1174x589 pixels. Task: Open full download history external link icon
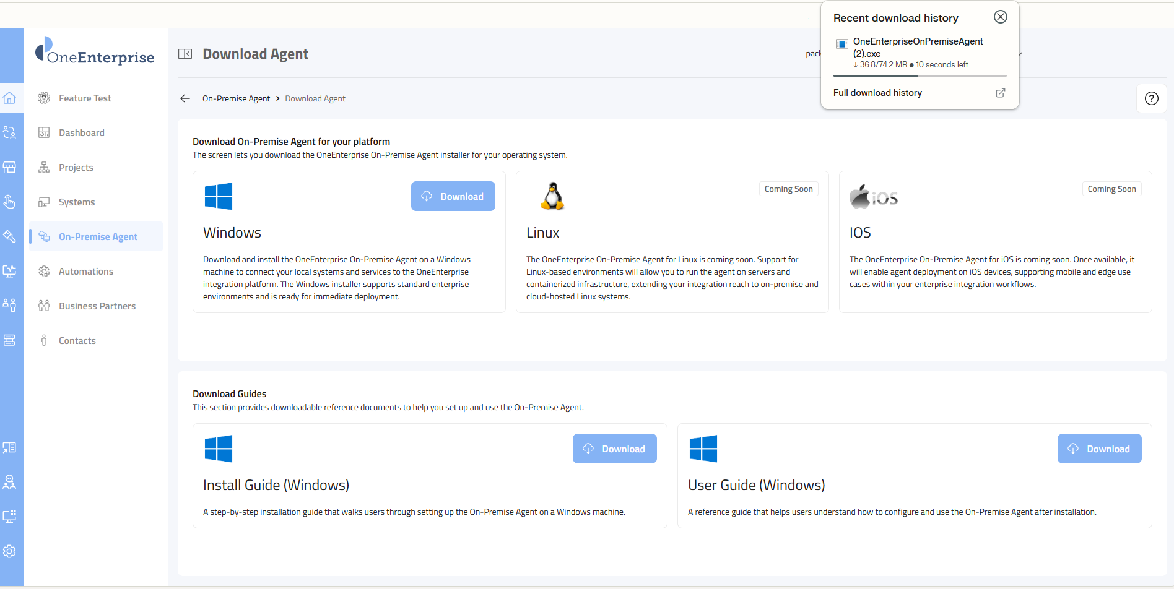tap(1000, 93)
